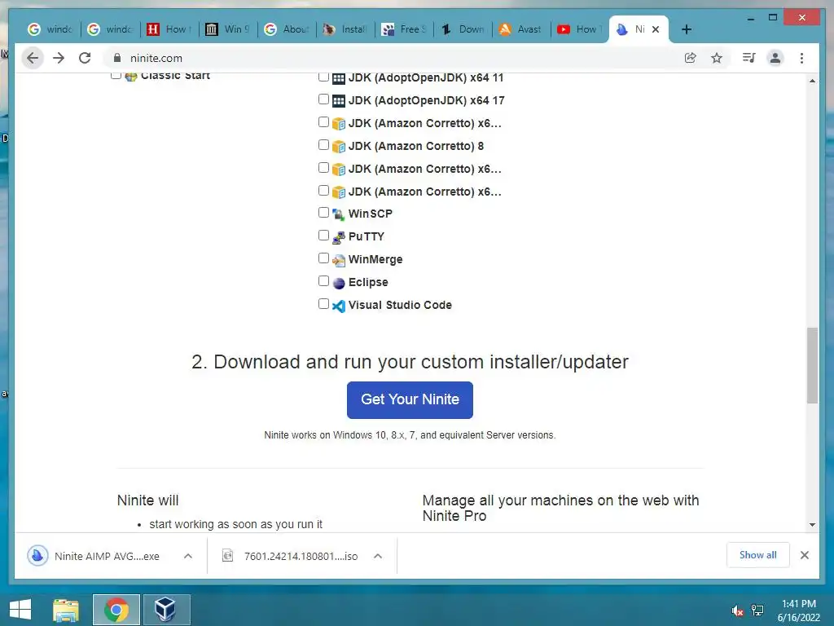Click the 'Ninite will' heading
The height and width of the screenshot is (626, 834).
click(148, 500)
